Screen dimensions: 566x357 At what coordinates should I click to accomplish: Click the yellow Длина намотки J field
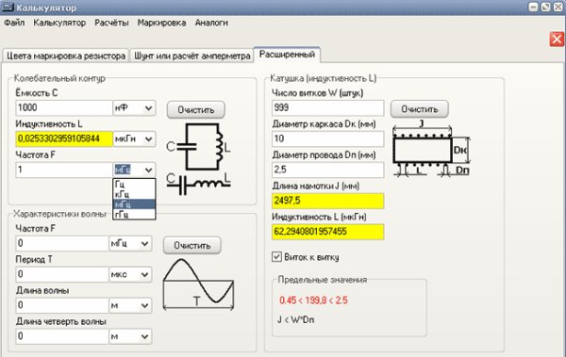tap(327, 201)
